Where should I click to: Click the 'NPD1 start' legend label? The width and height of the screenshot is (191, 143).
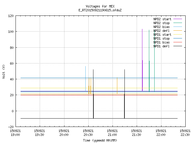[x=162, y=35]
